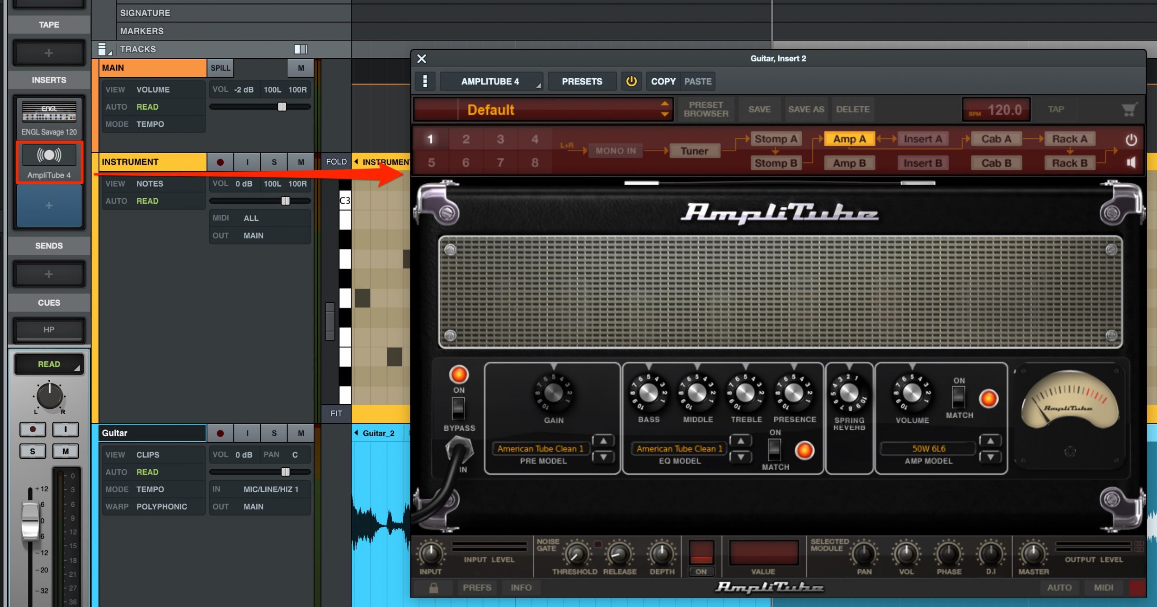Click the COPY button
Image resolution: width=1157 pixels, height=607 pixels.
663,81
